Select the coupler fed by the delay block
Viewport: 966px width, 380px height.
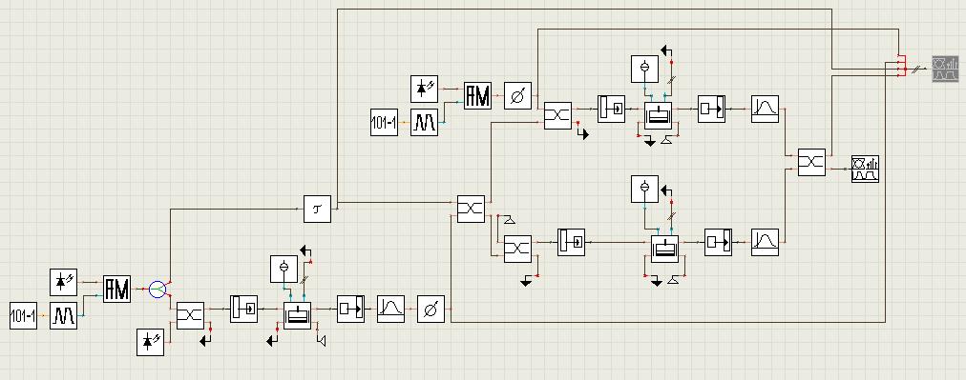471,210
